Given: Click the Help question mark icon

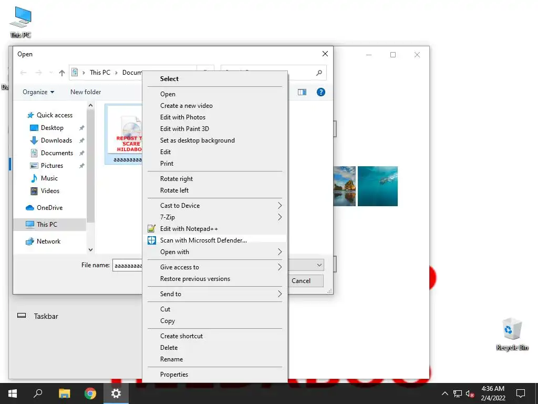Looking at the screenshot, I should (x=321, y=92).
